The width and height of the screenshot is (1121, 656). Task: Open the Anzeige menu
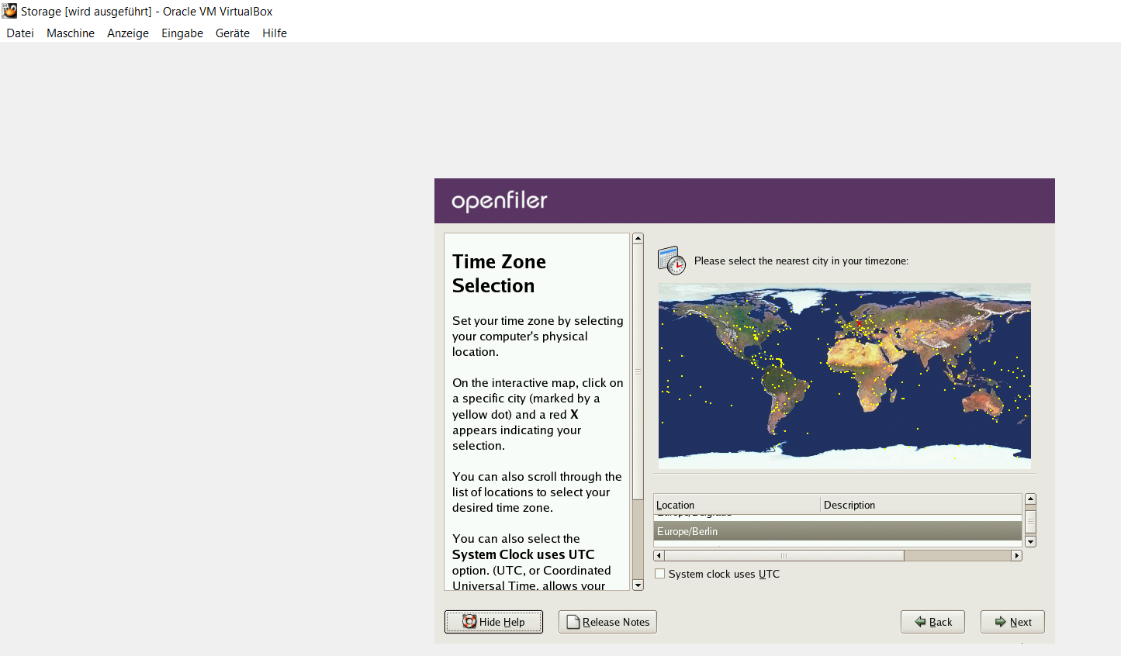click(x=128, y=33)
